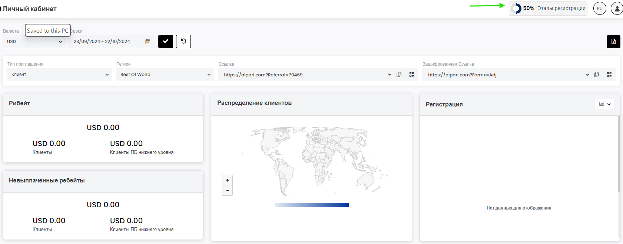Expand the referral link dropdown
623x244 pixels.
[x=390, y=75]
